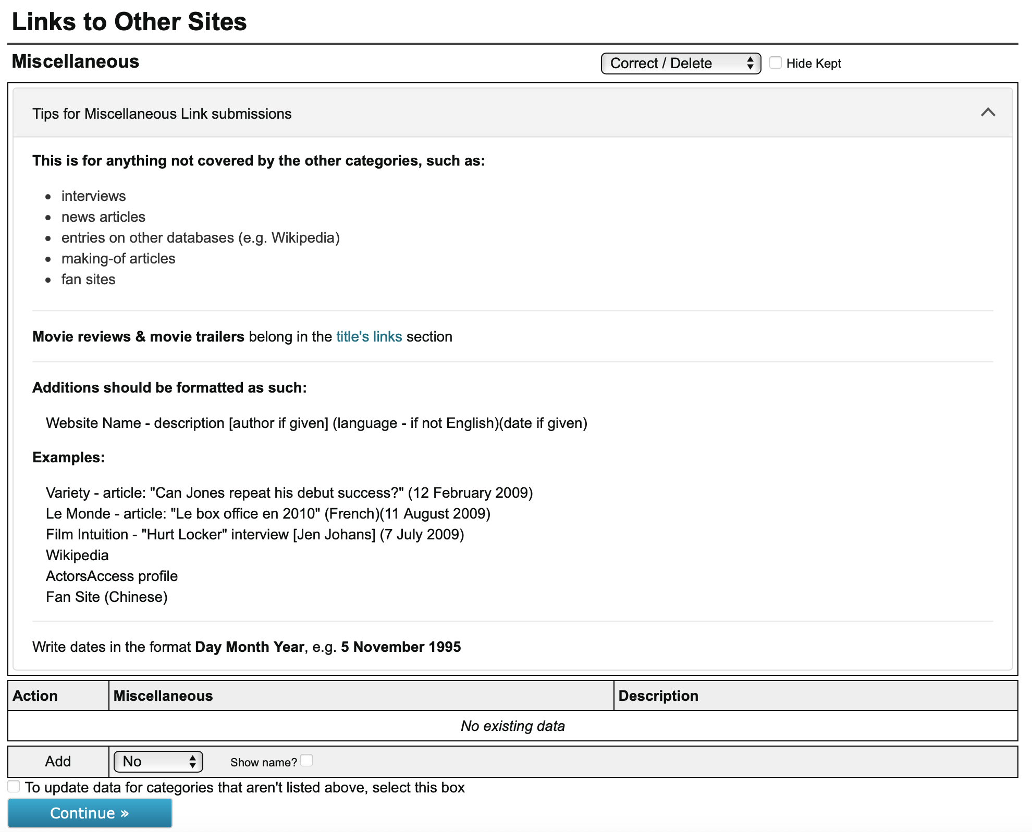
Task: Click the Links to Other Sites heading
Action: click(x=129, y=22)
